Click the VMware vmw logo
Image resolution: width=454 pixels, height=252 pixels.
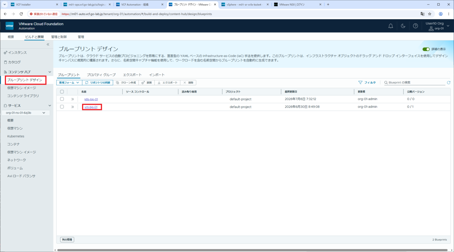point(9,26)
